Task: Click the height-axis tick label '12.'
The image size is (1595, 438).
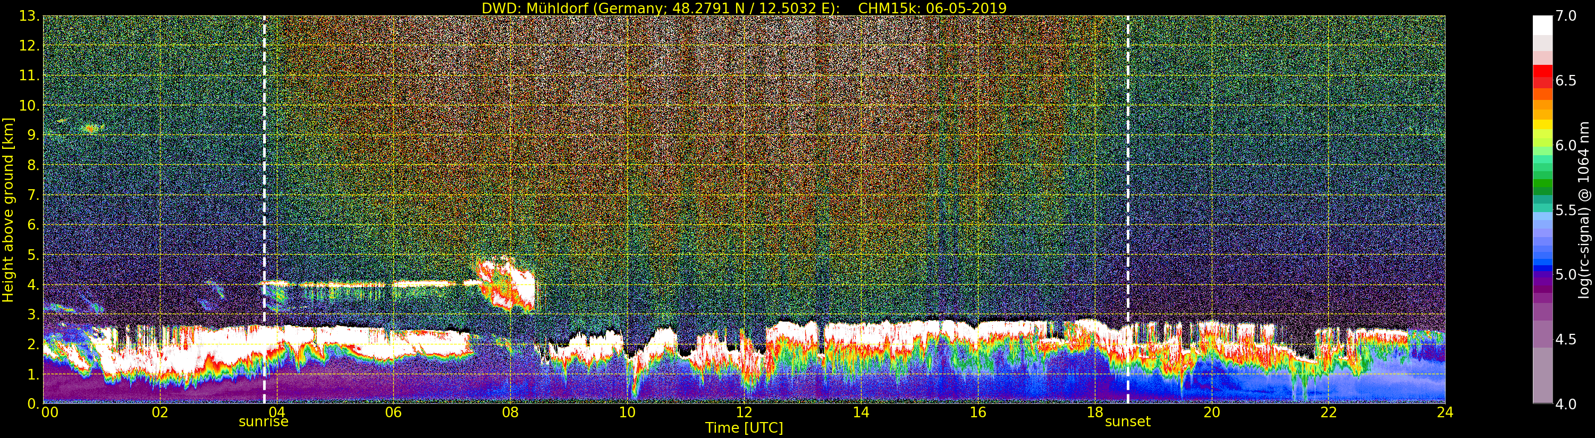Action: (29, 46)
